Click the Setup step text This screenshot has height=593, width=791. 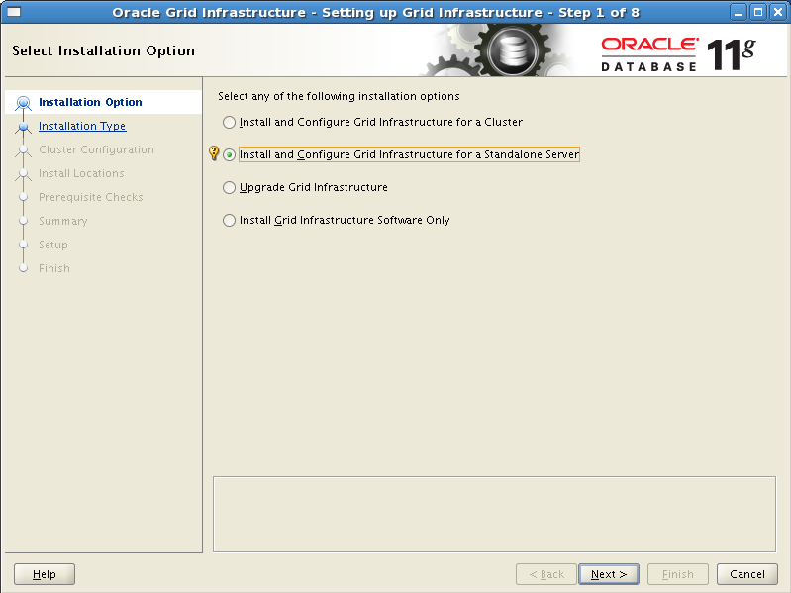tap(53, 245)
